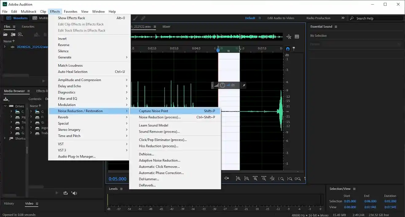Click the Selection Start value 0:05.000
405x217 pixels.
pos(350,201)
